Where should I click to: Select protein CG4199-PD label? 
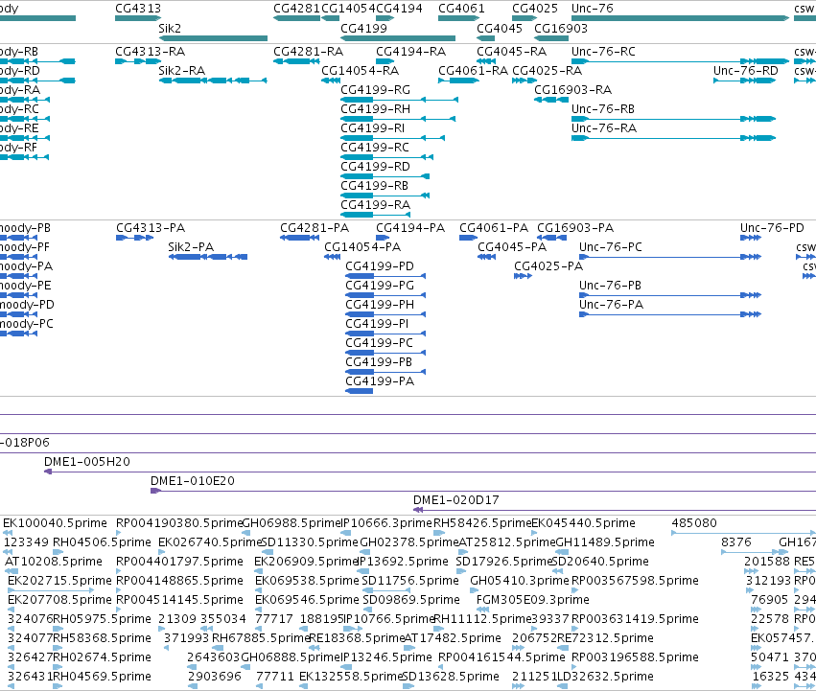(x=380, y=266)
